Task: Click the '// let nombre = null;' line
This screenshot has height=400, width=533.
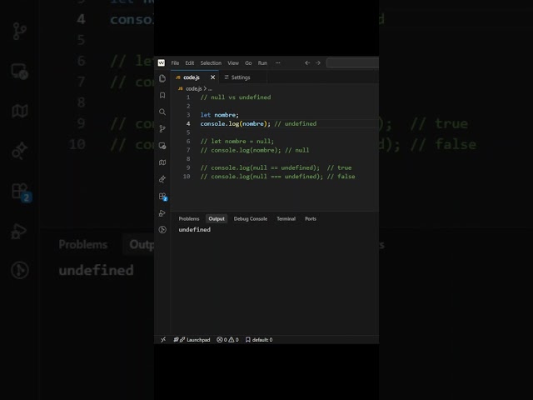Action: coord(237,141)
